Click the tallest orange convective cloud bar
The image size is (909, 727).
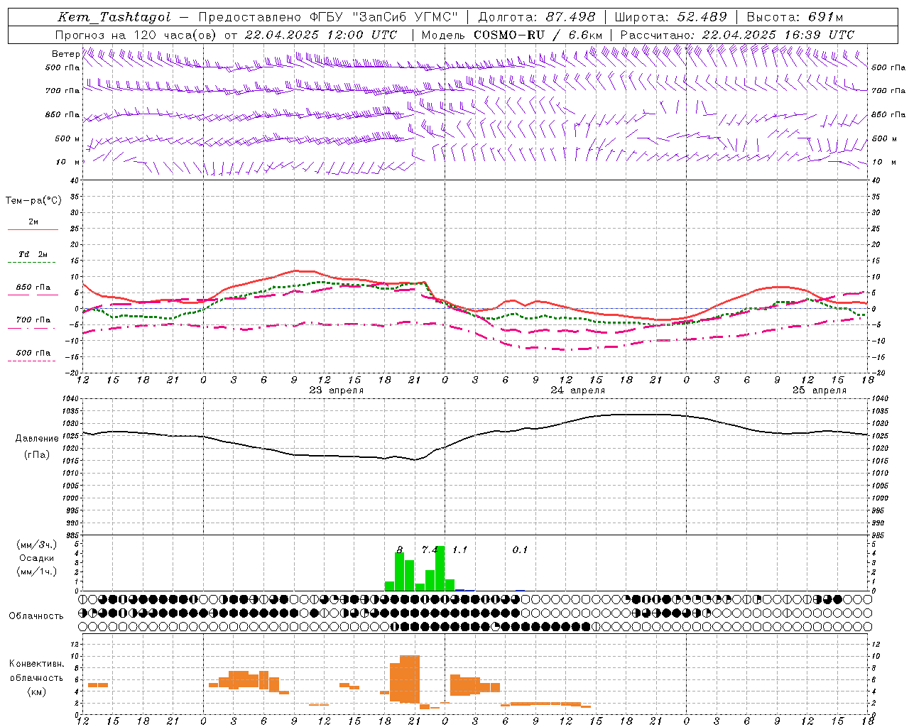tap(410, 679)
